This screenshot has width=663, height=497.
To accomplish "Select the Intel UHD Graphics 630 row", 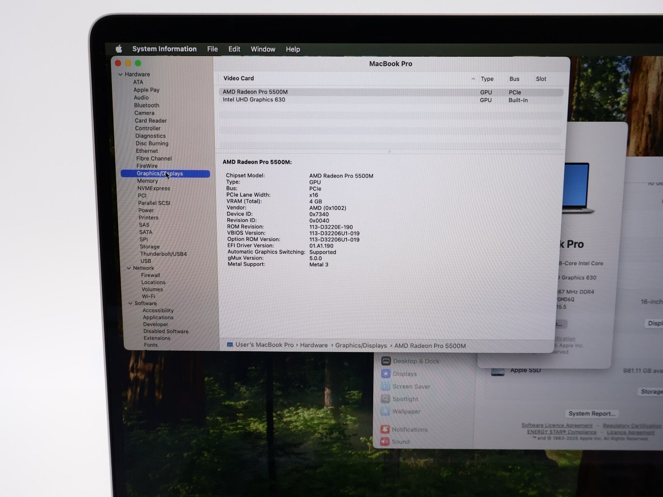I will click(391, 100).
